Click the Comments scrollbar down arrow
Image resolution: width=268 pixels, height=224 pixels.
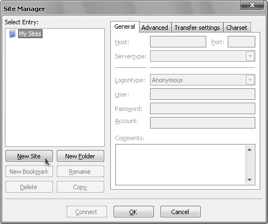(249, 180)
